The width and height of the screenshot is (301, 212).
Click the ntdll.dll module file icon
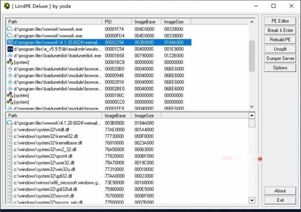[x=10, y=129]
